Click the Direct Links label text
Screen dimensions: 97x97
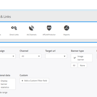click(14, 35)
